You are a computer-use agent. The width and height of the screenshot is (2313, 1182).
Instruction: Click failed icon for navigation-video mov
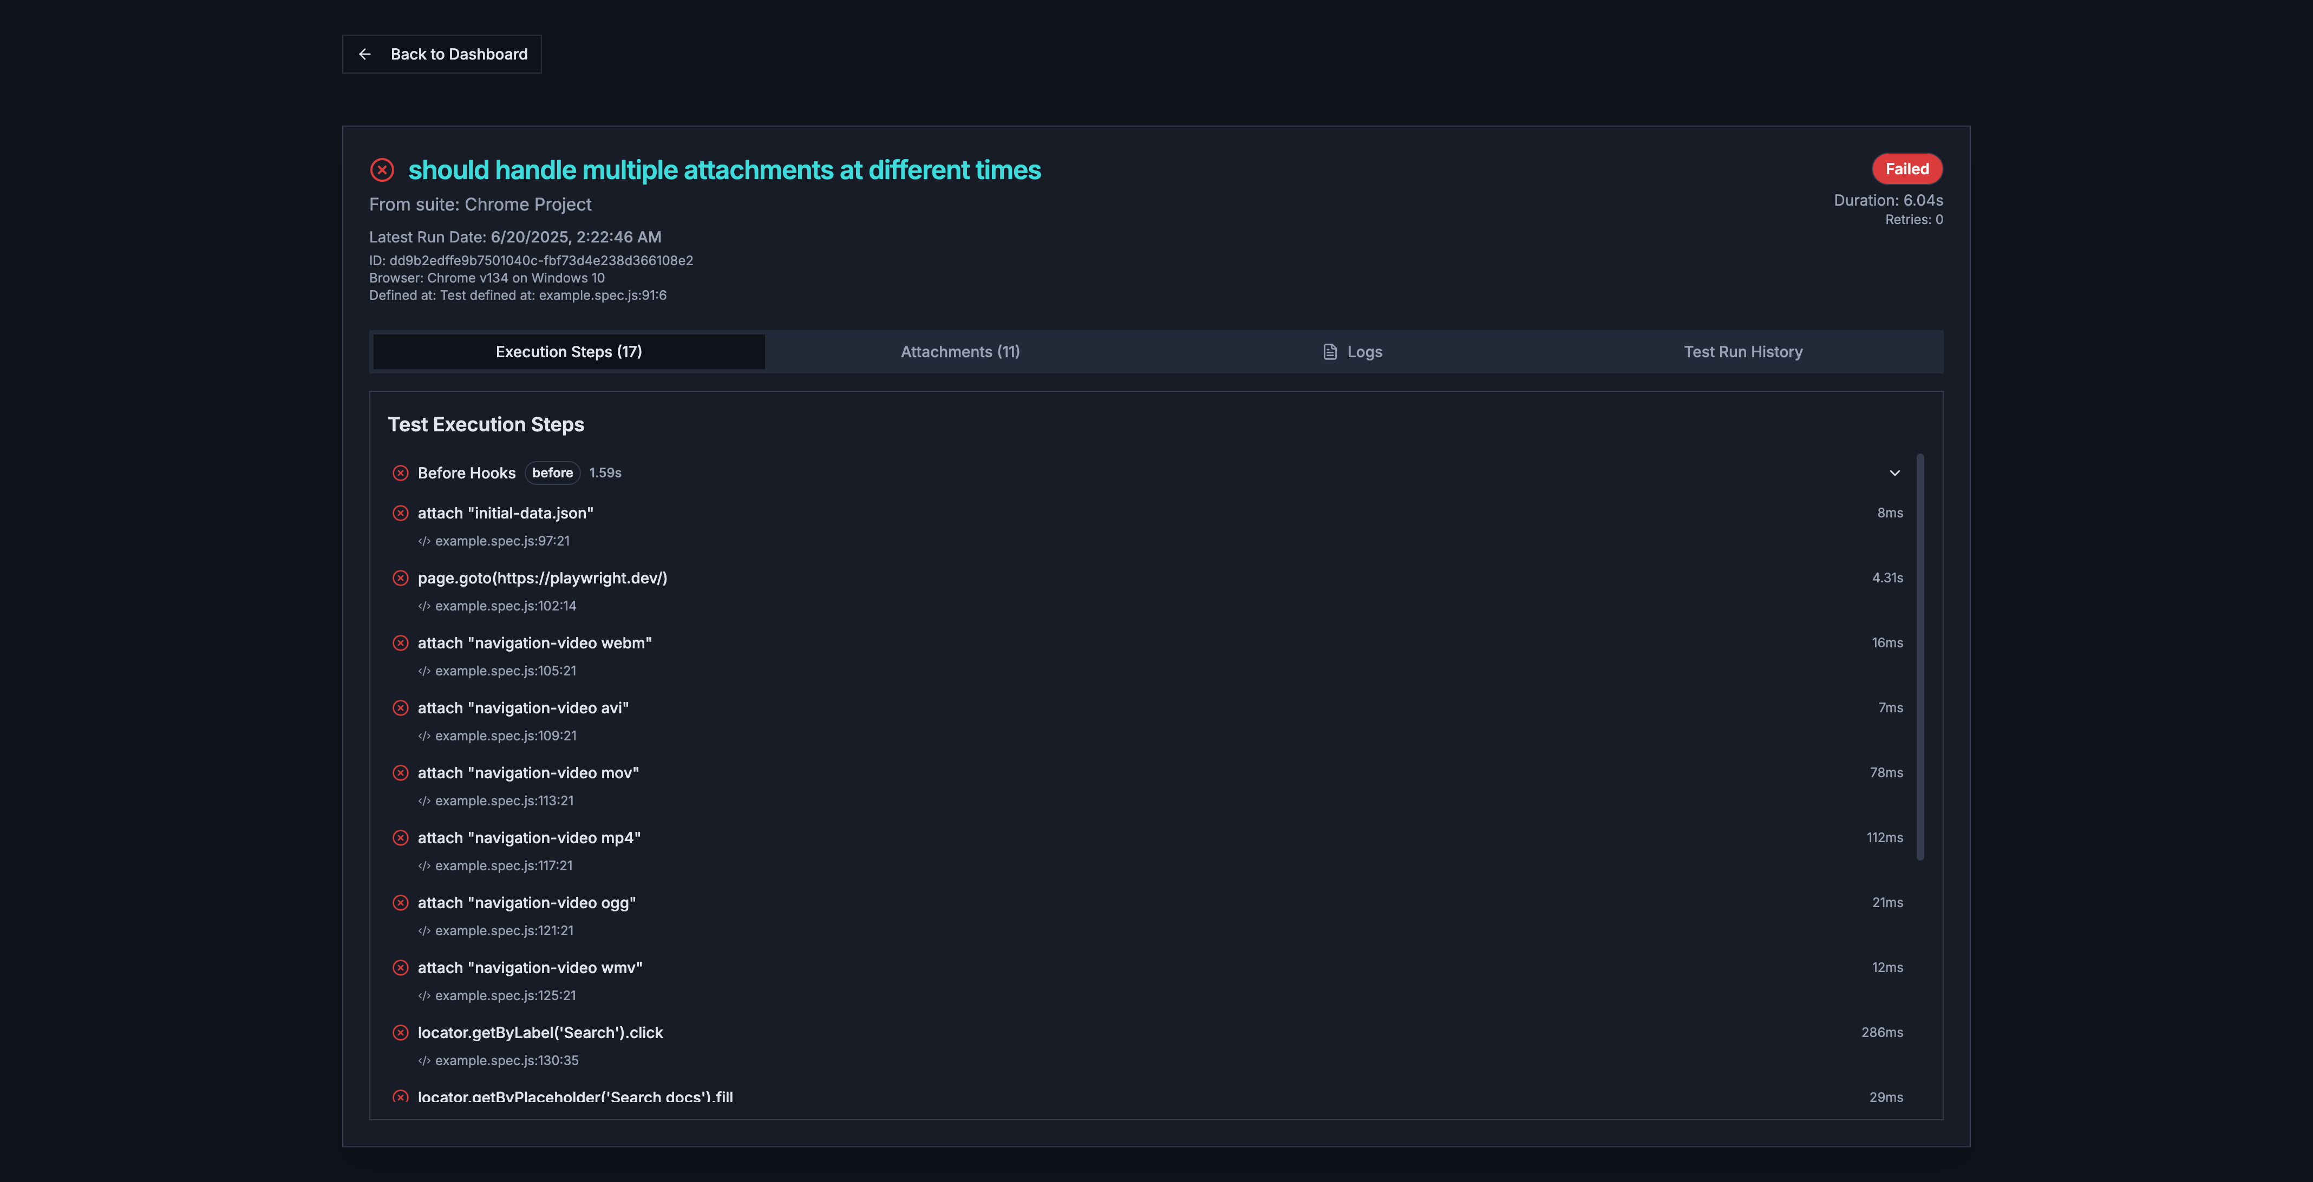click(x=401, y=773)
